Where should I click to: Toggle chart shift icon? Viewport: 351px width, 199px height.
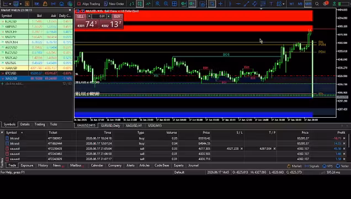[192, 4]
